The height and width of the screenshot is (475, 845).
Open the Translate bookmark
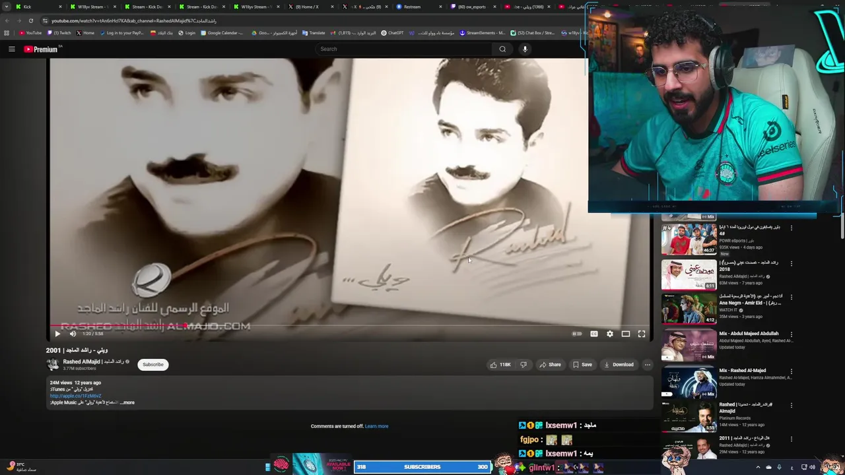(x=314, y=33)
